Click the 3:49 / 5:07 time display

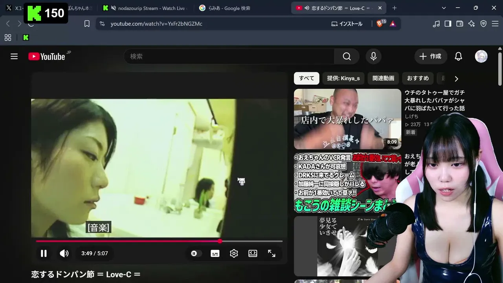pos(94,254)
